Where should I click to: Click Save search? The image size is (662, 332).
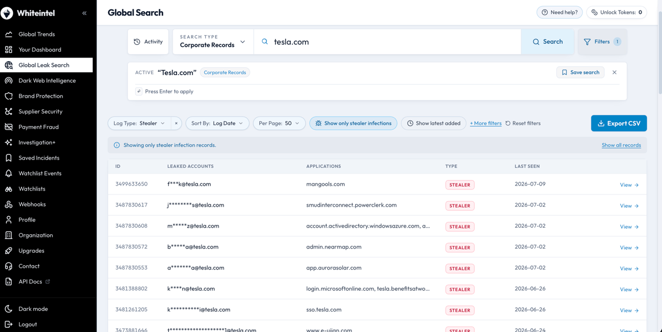pyautogui.click(x=580, y=72)
